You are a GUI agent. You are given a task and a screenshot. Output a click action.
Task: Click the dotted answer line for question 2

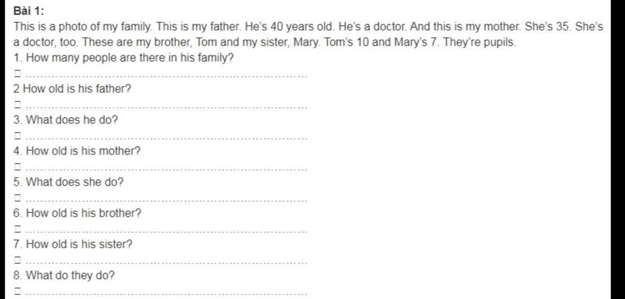point(166,107)
